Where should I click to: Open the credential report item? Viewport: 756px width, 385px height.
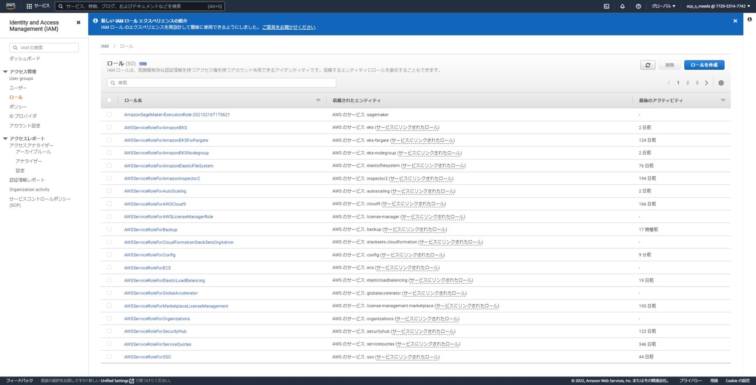pyautogui.click(x=27, y=180)
